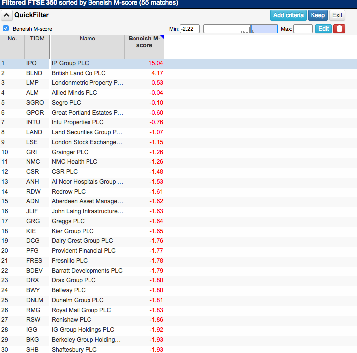Select Royal Mail Group PLC

pos(81,310)
